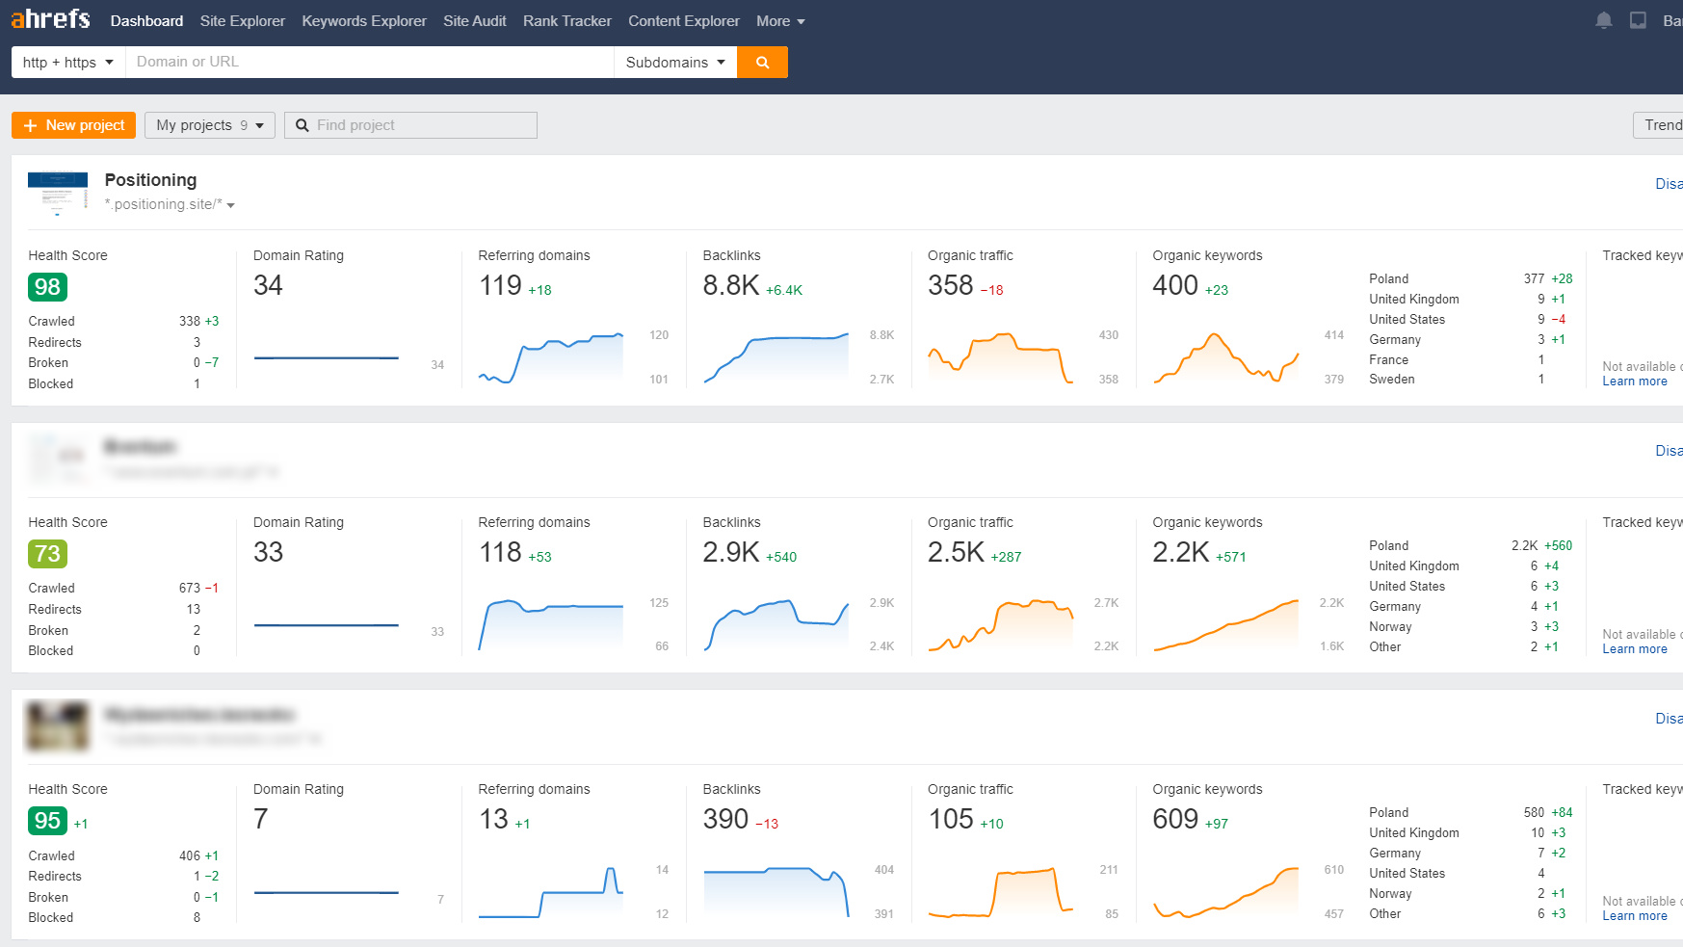Image resolution: width=1683 pixels, height=947 pixels.
Task: Click the plus icon on New project button
Action: click(x=31, y=124)
